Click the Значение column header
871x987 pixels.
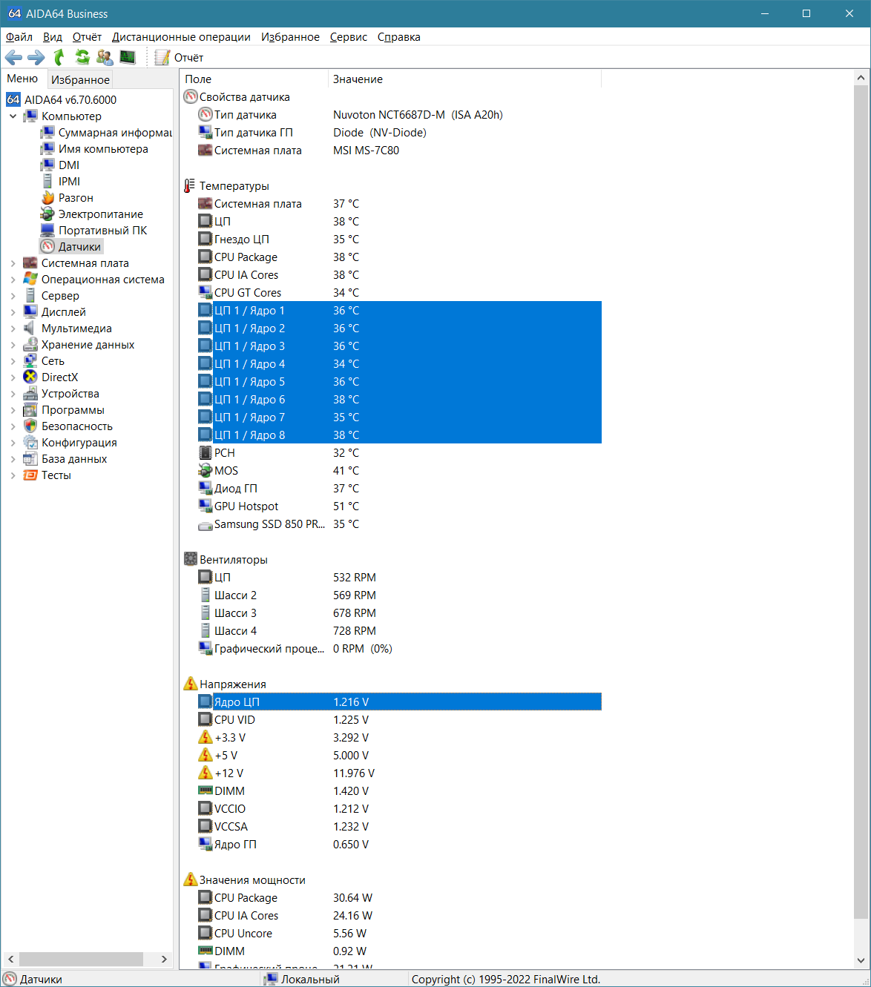[x=464, y=79]
